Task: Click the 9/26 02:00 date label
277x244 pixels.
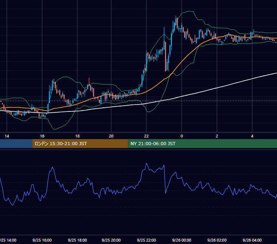Action: pos(217,240)
